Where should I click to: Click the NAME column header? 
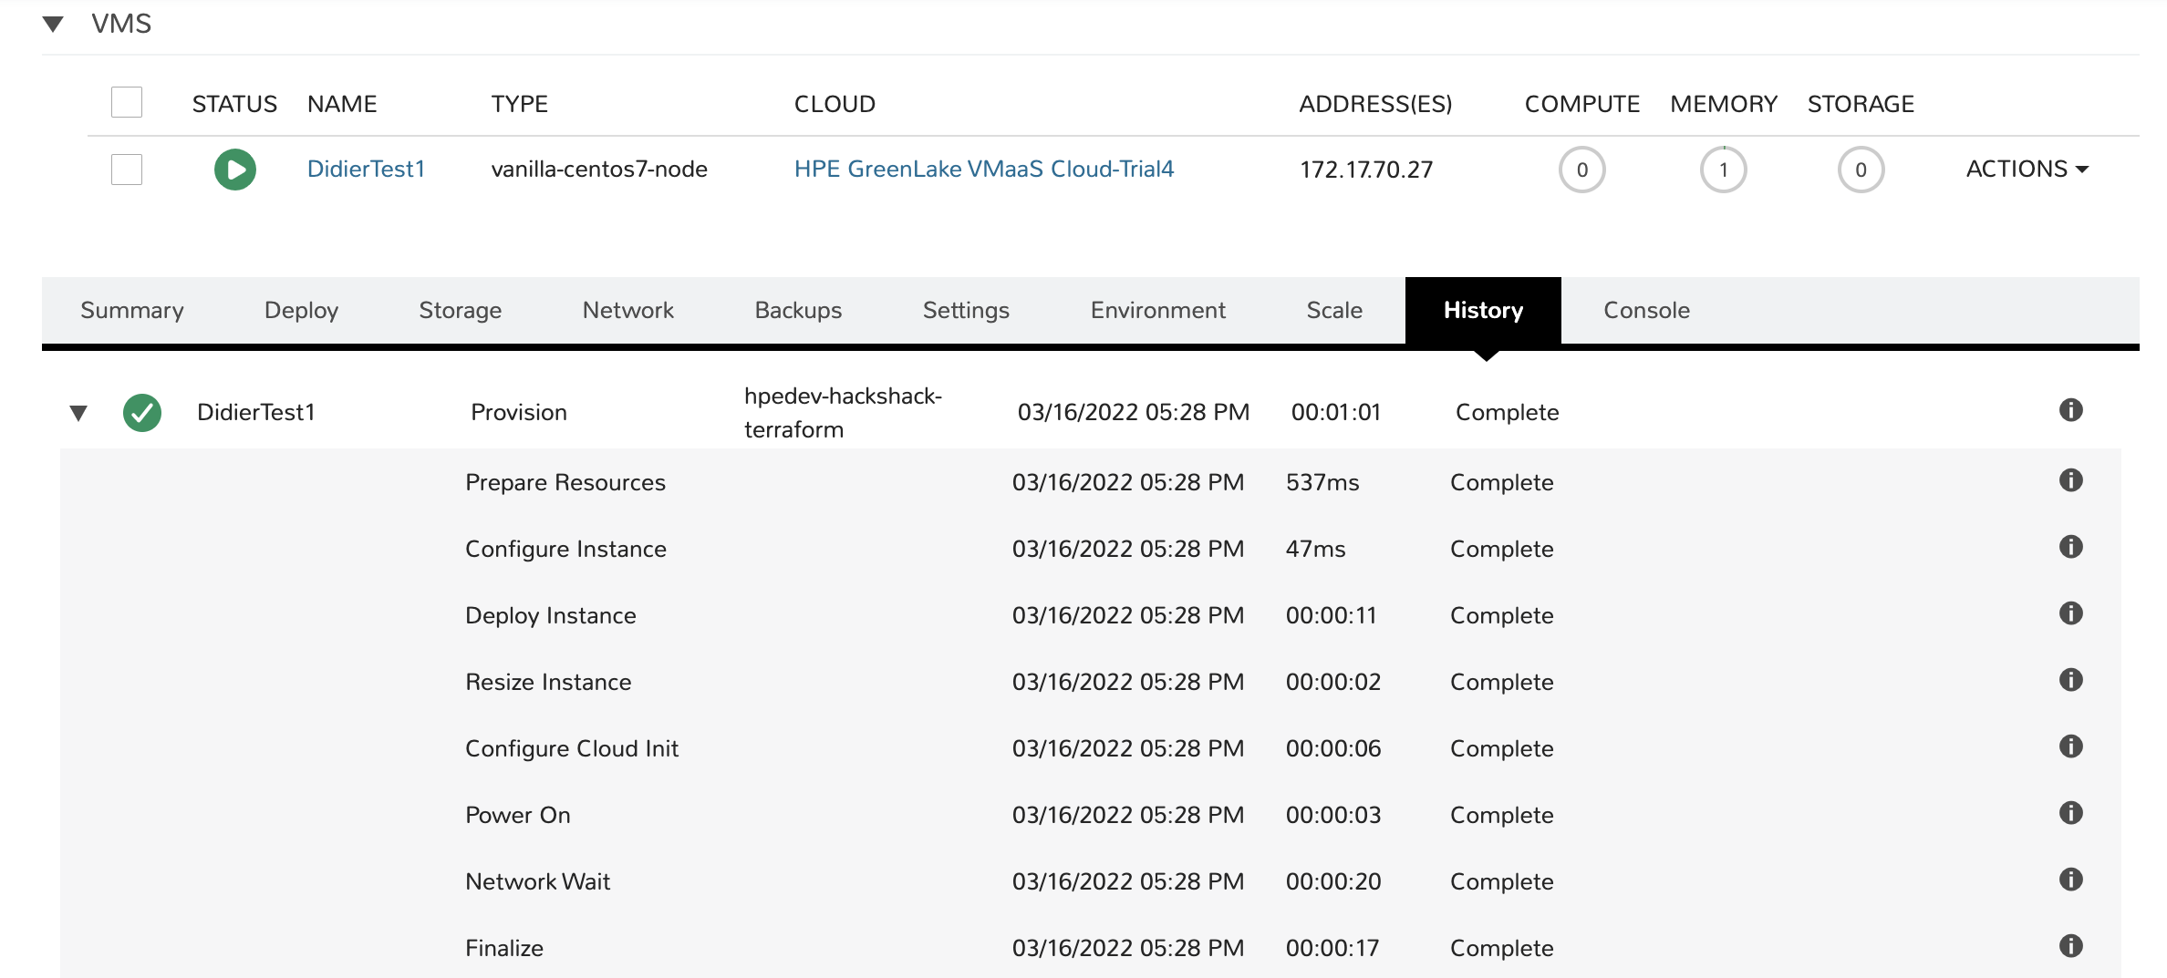pyautogui.click(x=342, y=104)
